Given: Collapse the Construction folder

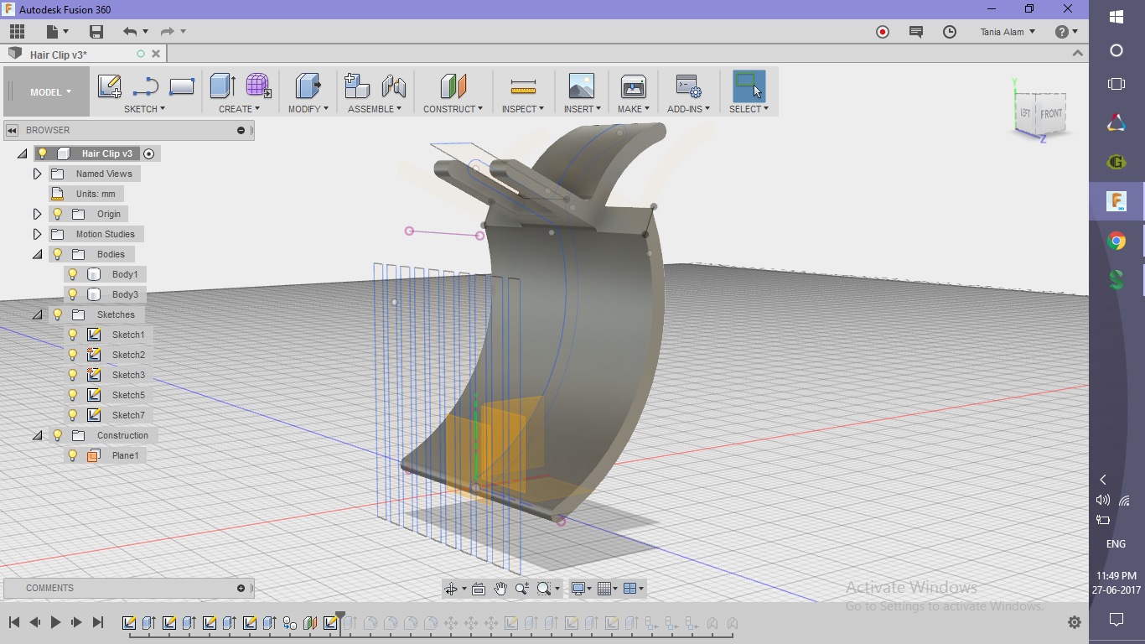Looking at the screenshot, I should click(x=37, y=435).
